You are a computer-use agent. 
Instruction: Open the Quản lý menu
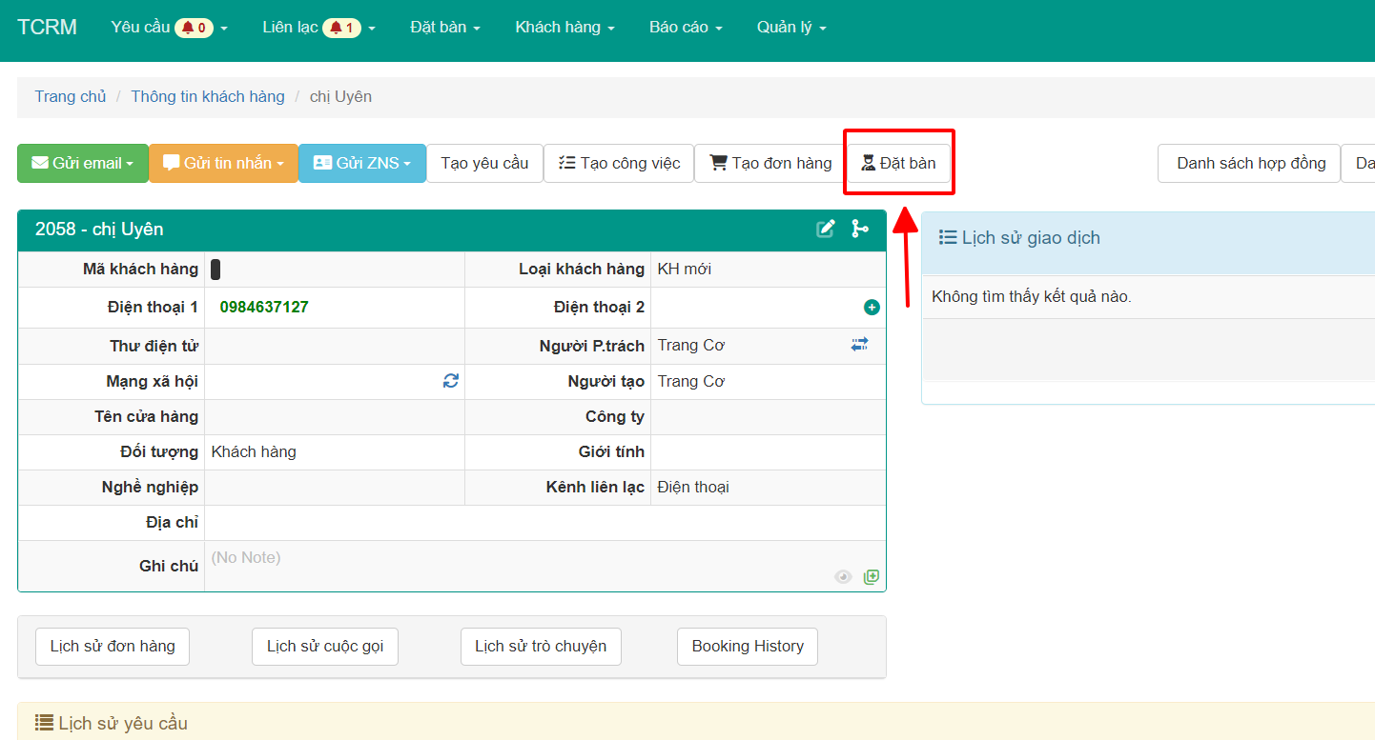791,28
